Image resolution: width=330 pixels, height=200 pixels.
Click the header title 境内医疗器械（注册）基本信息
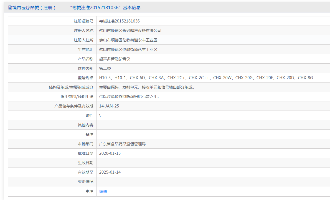76,7
